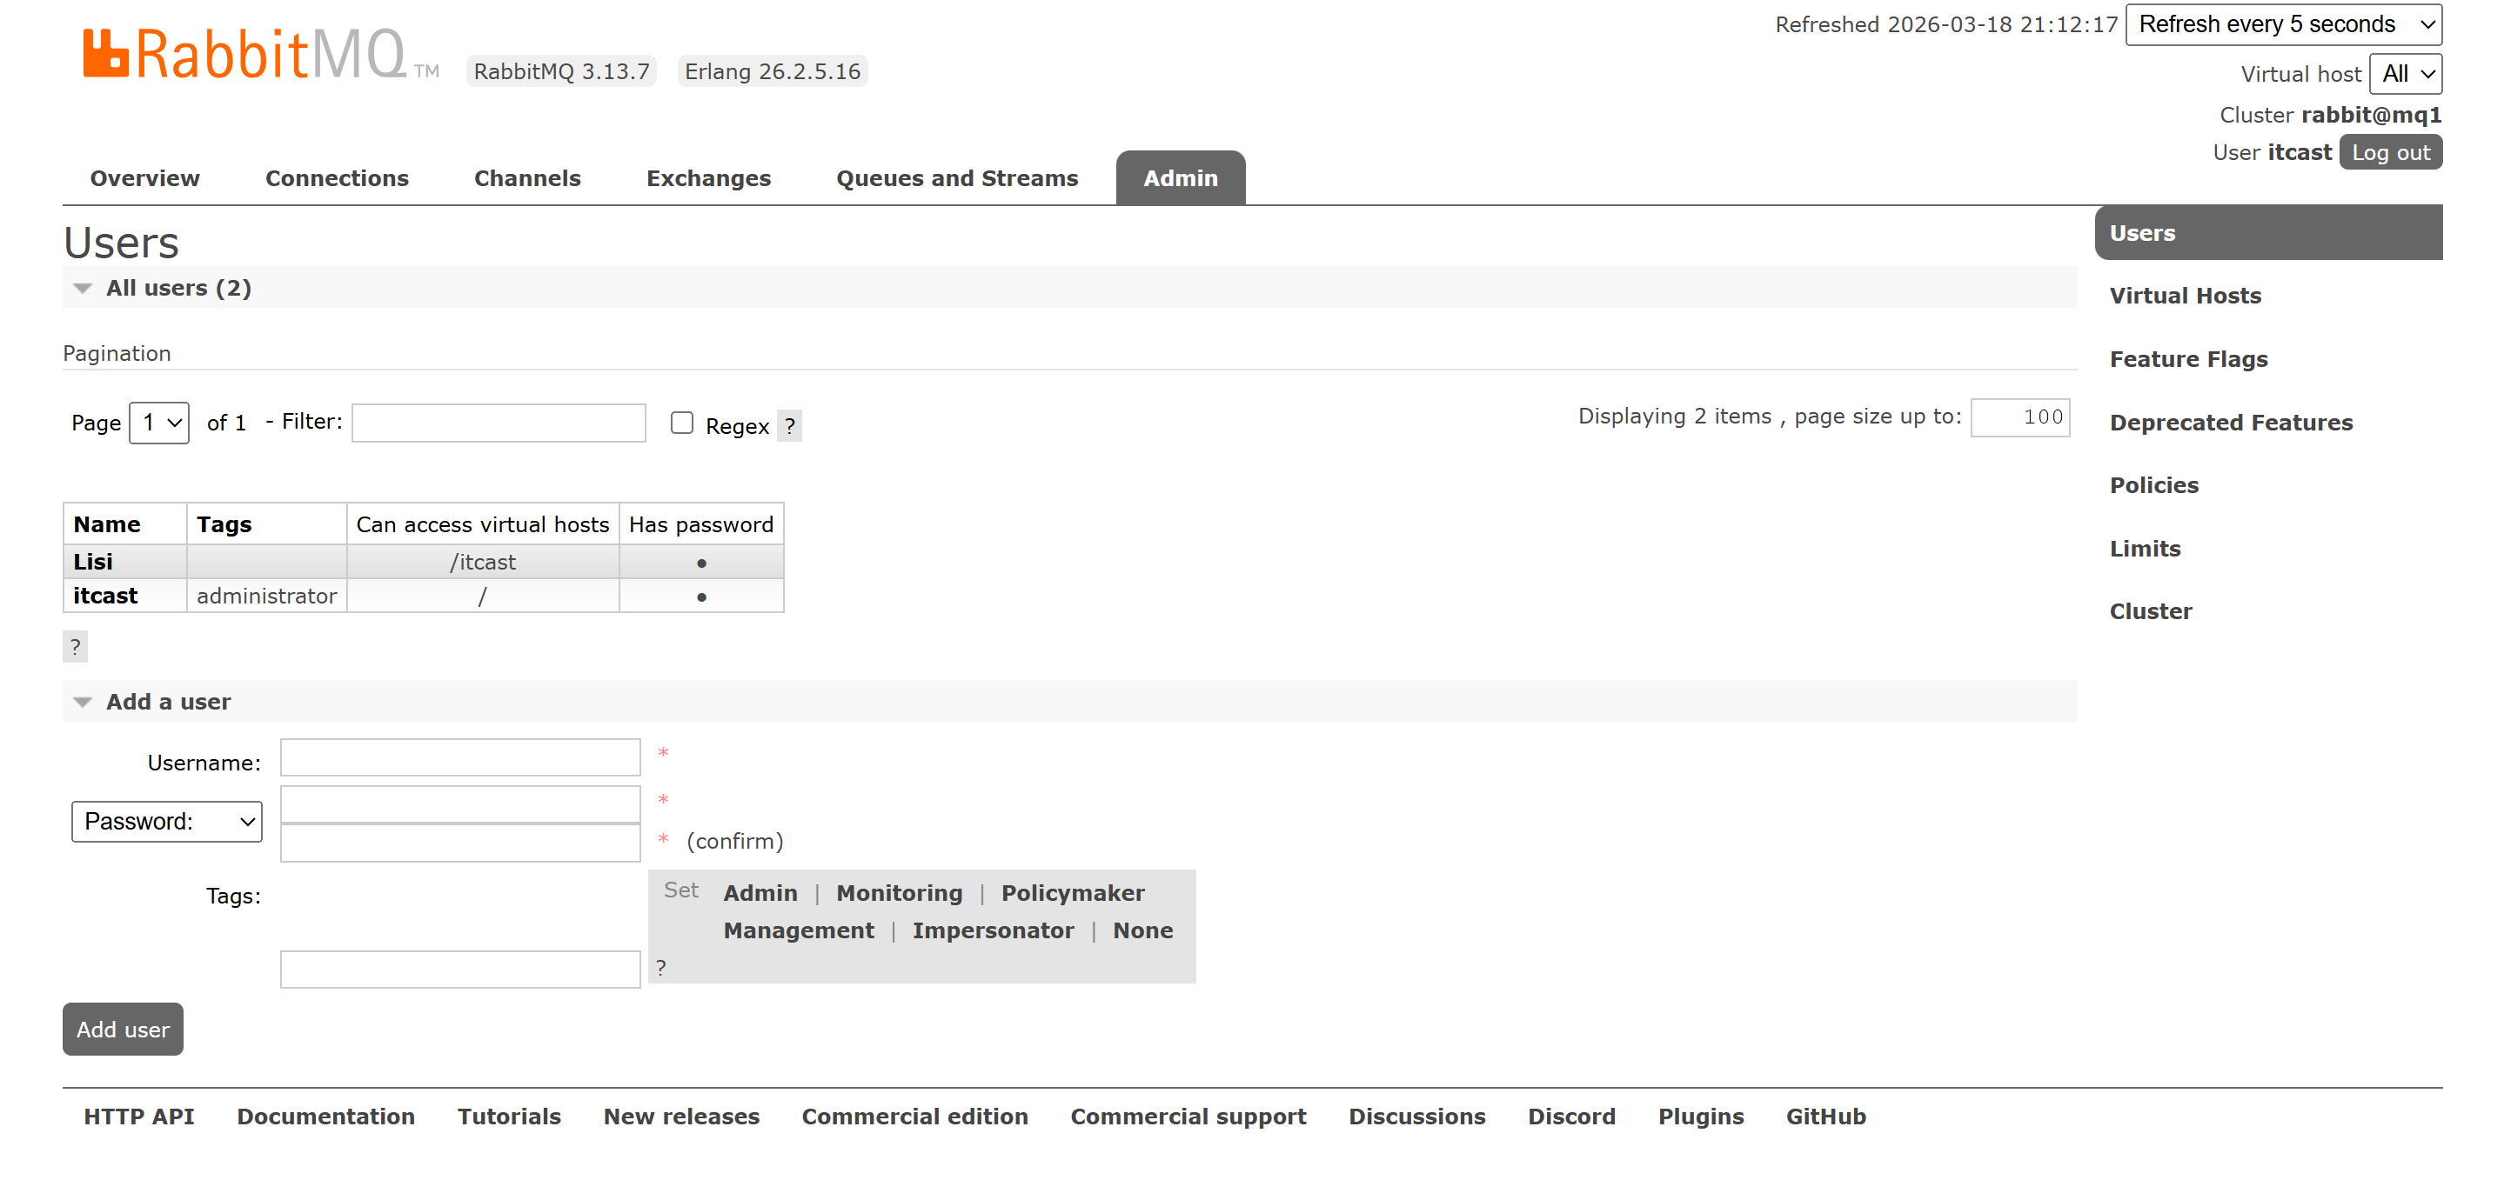
Task: Open the Tags help question mark
Action: point(661,968)
